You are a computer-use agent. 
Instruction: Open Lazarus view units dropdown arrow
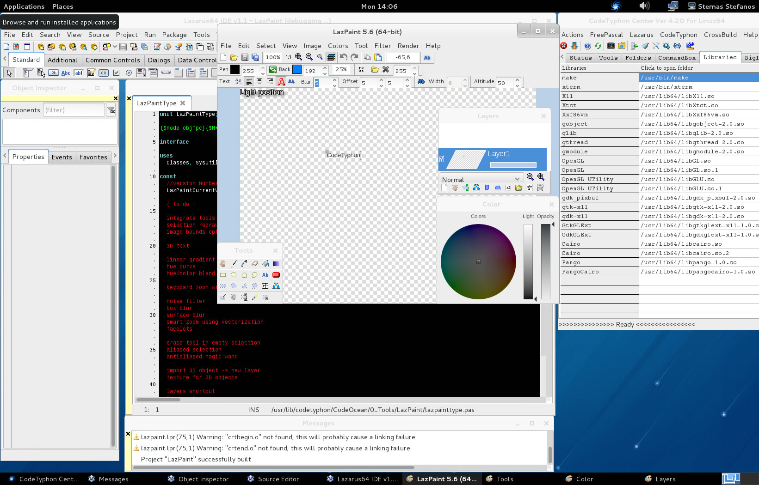click(115, 47)
